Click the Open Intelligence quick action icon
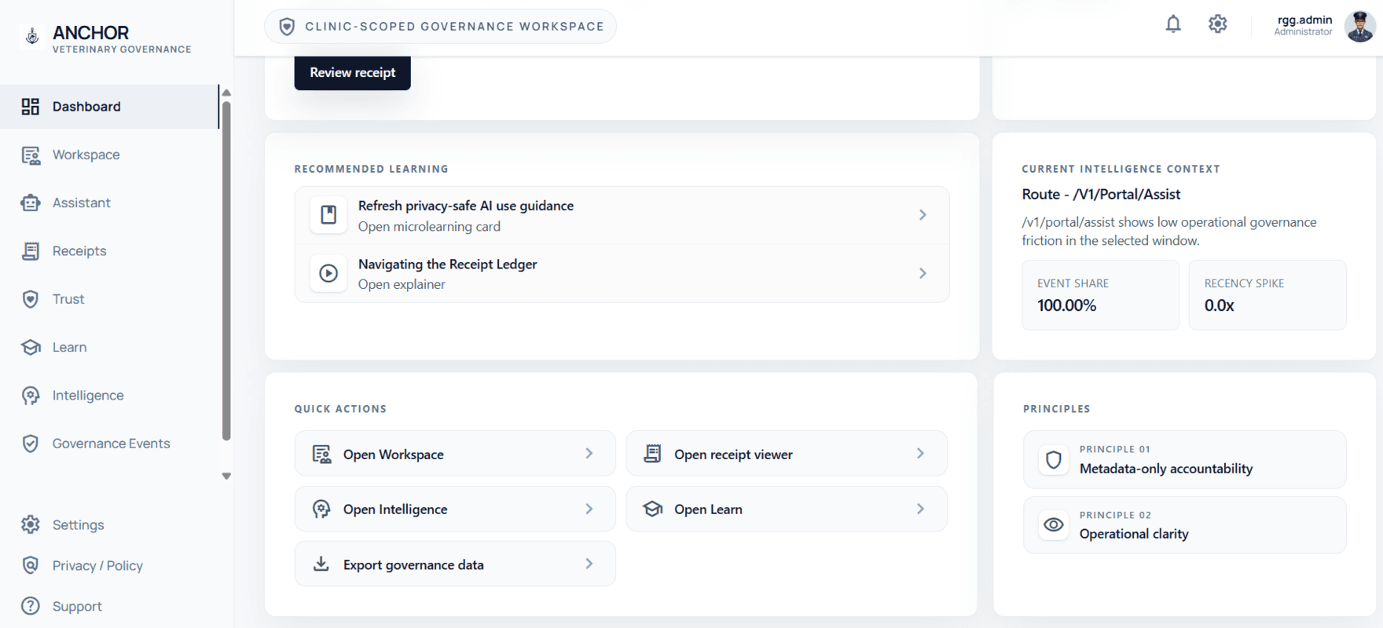The image size is (1383, 628). pyautogui.click(x=321, y=509)
